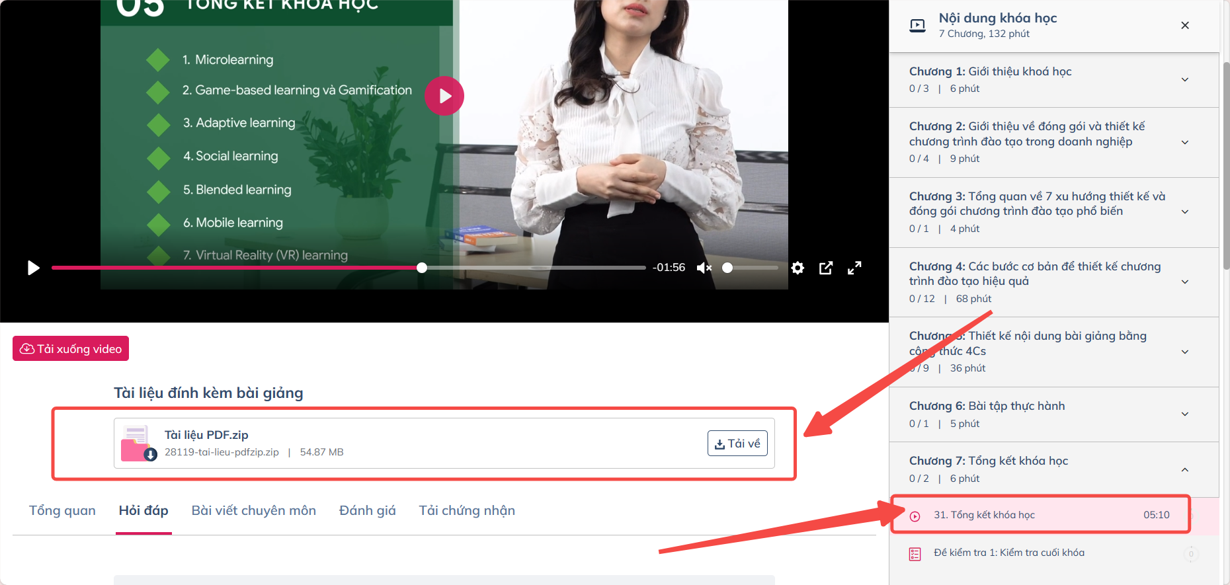Expand Chương 3 using its chevron
1230x585 pixels.
point(1185,212)
